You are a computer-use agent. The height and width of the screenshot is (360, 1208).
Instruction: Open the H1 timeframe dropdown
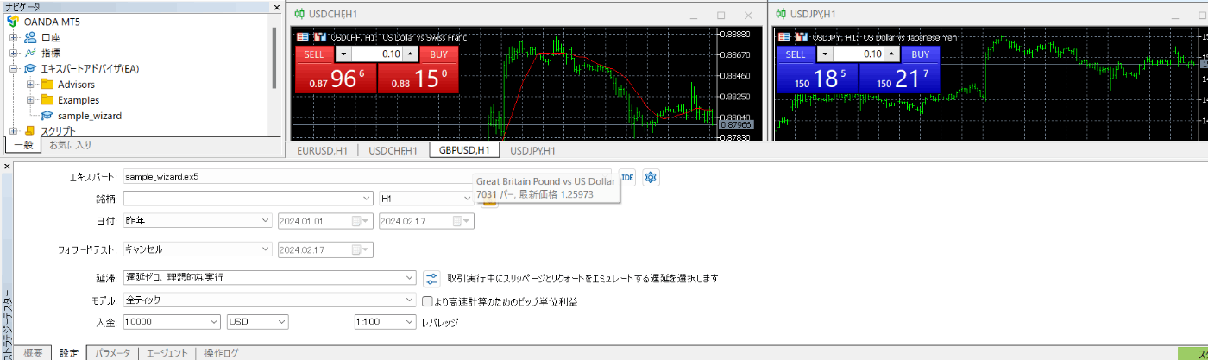click(x=466, y=198)
